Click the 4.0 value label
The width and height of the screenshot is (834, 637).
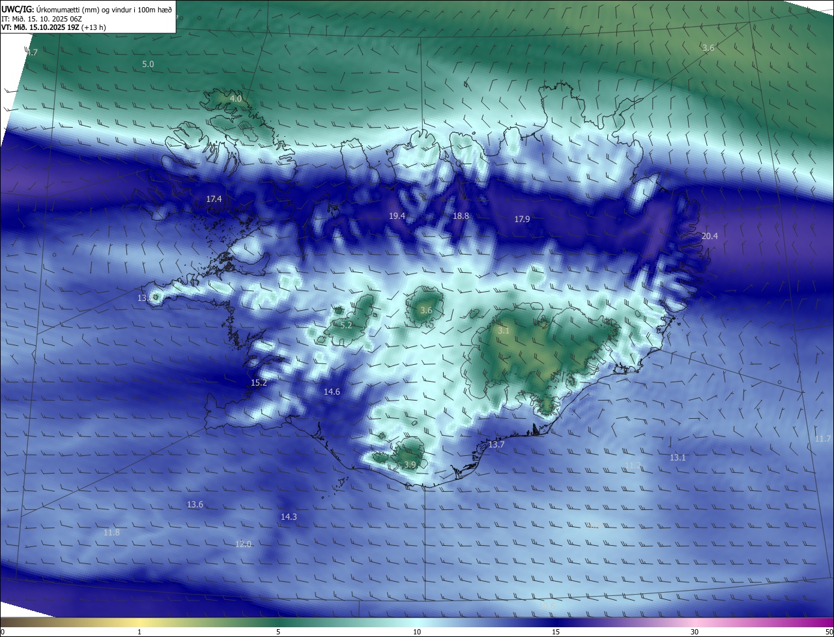[235, 98]
